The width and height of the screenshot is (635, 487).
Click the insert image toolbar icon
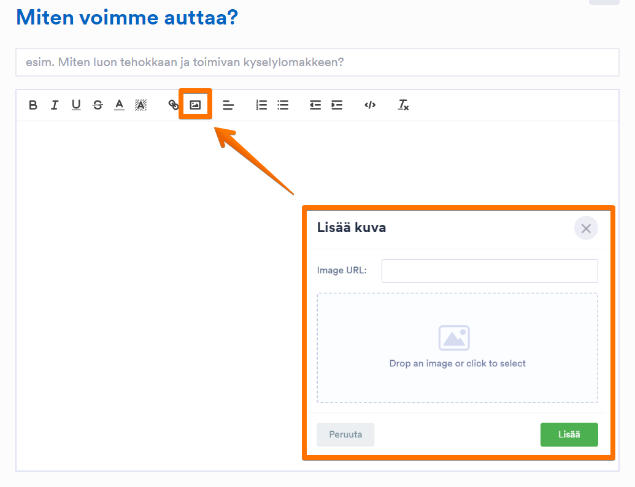[x=195, y=105]
